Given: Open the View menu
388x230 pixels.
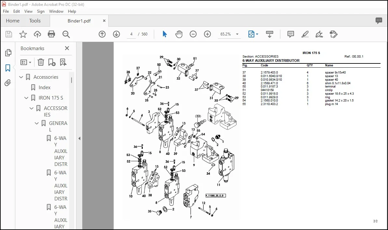Looking at the screenshot, I should (x=28, y=11).
